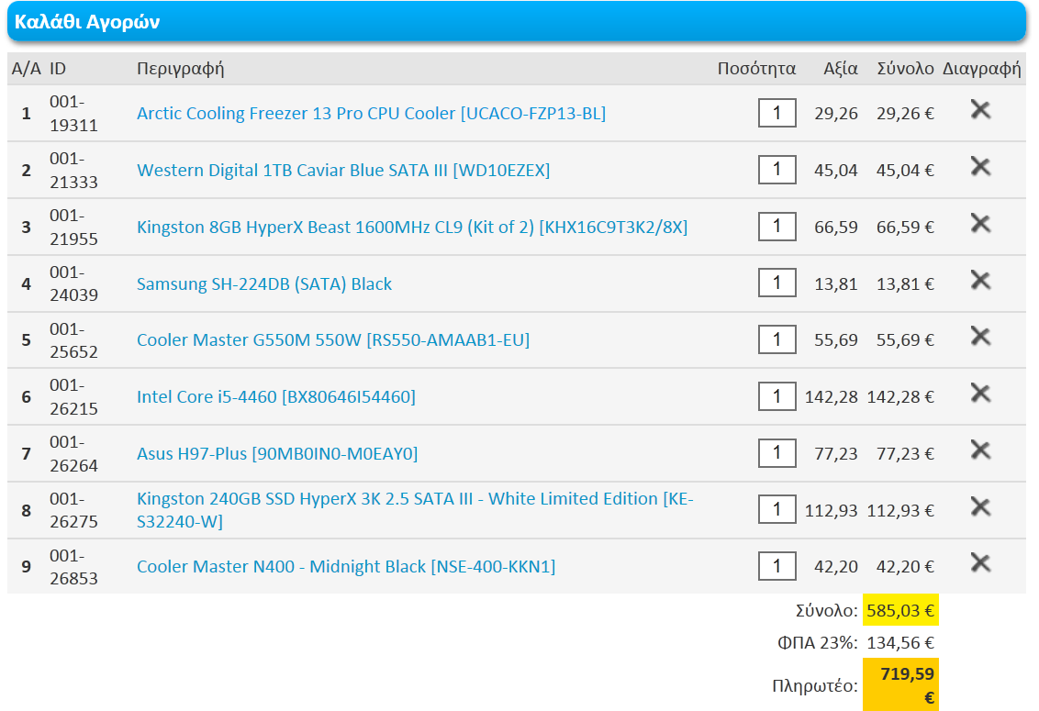Edit quantity field for Asus H97-Plus

tap(777, 454)
